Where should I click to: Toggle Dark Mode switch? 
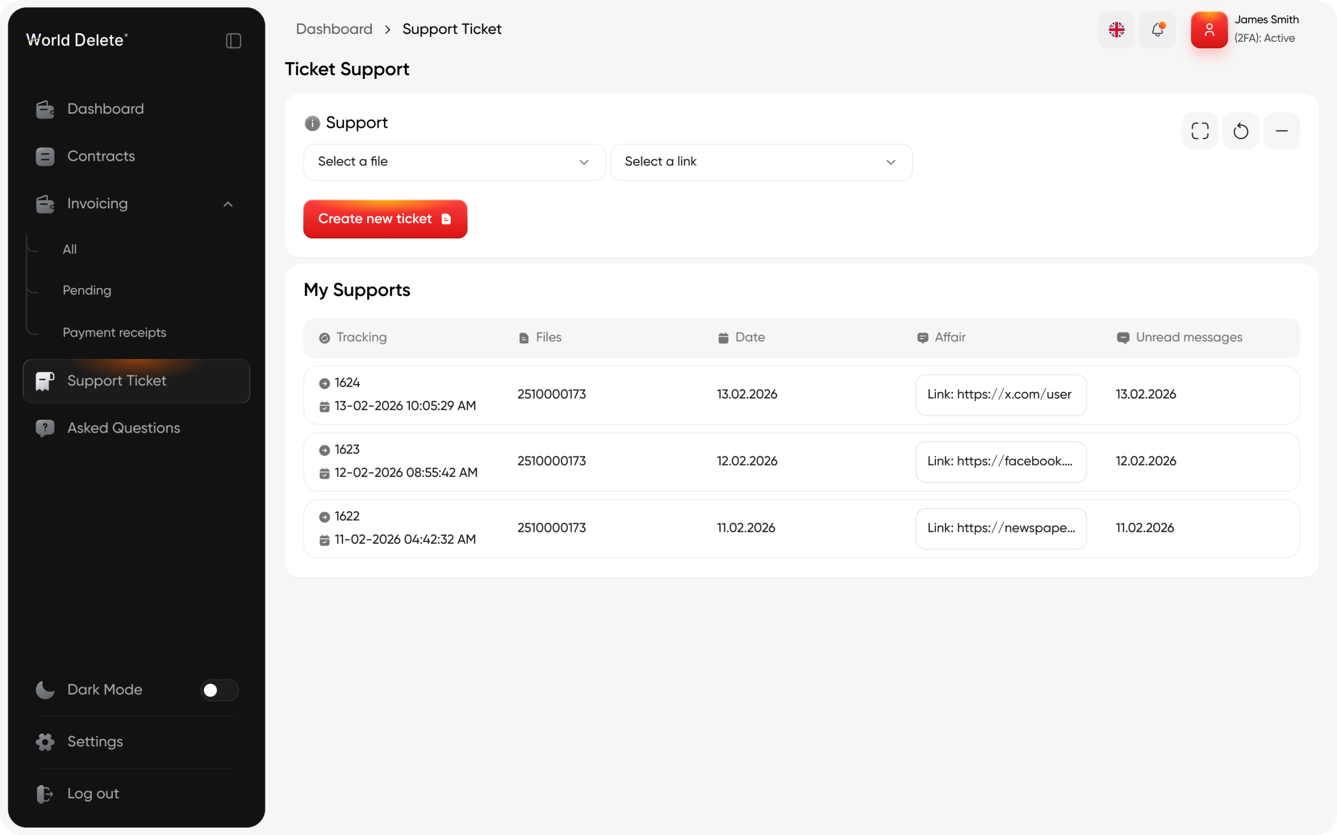[219, 690]
